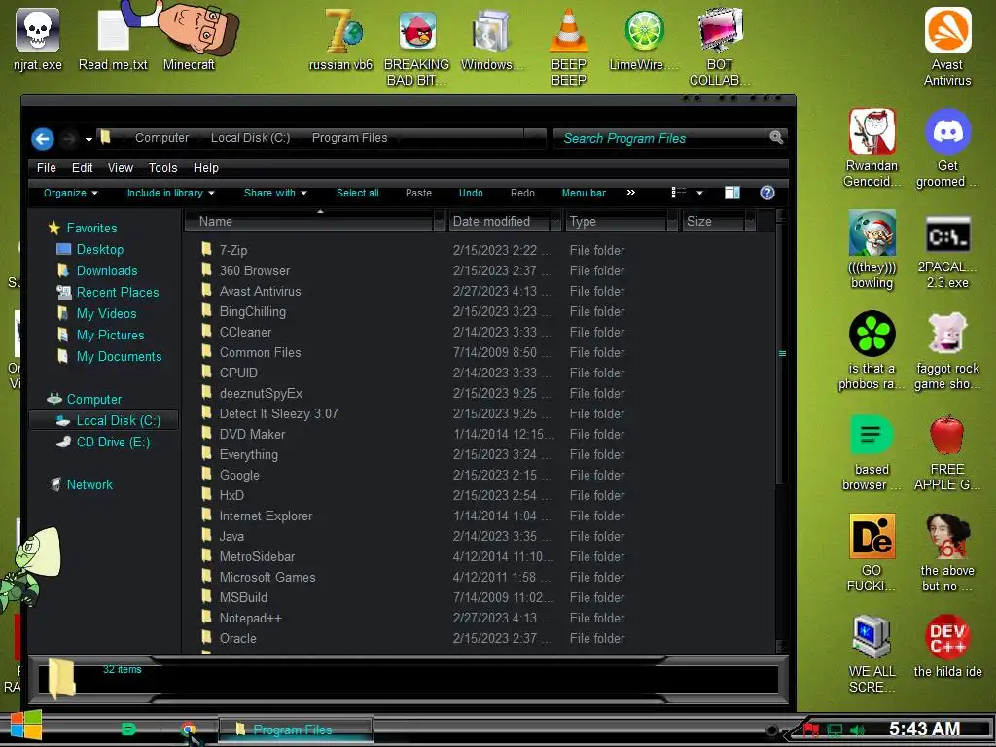Expand Include in library dropdown
Image resolution: width=996 pixels, height=747 pixels.
coord(171,194)
